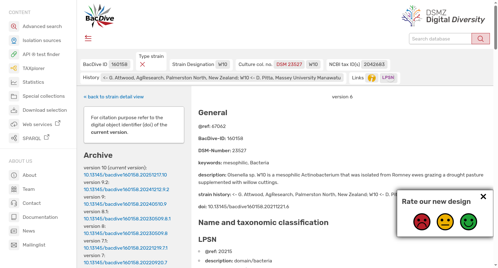Open the TAXplorer menu item
This screenshot has width=498, height=268.
pos(34,68)
